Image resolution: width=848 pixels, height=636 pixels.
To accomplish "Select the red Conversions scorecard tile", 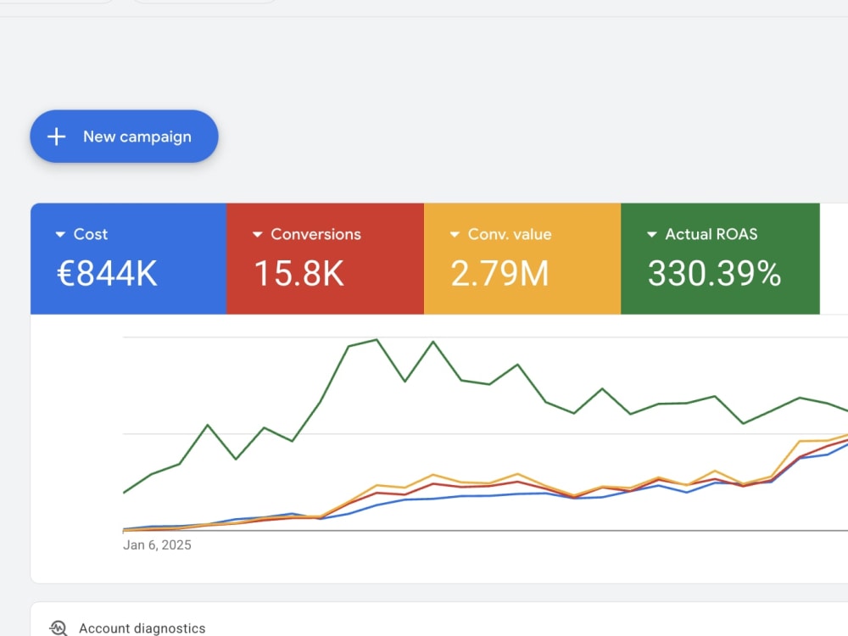I will click(325, 259).
